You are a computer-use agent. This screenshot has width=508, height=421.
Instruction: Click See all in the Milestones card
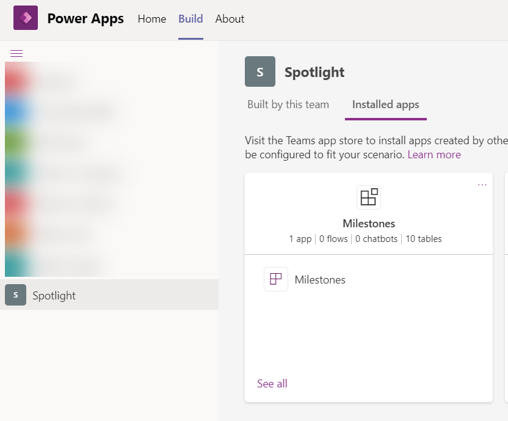[272, 384]
